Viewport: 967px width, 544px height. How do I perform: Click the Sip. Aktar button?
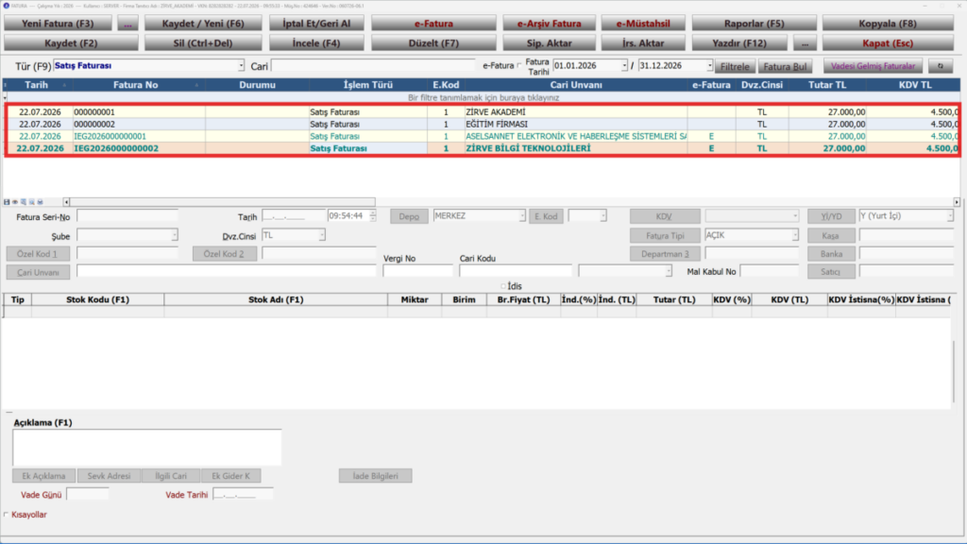pos(549,43)
